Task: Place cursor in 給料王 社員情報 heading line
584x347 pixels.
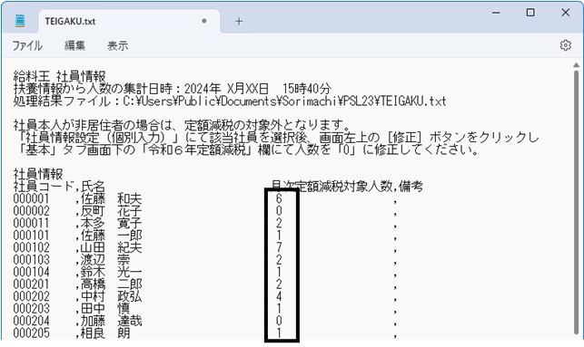Action: coord(60,76)
